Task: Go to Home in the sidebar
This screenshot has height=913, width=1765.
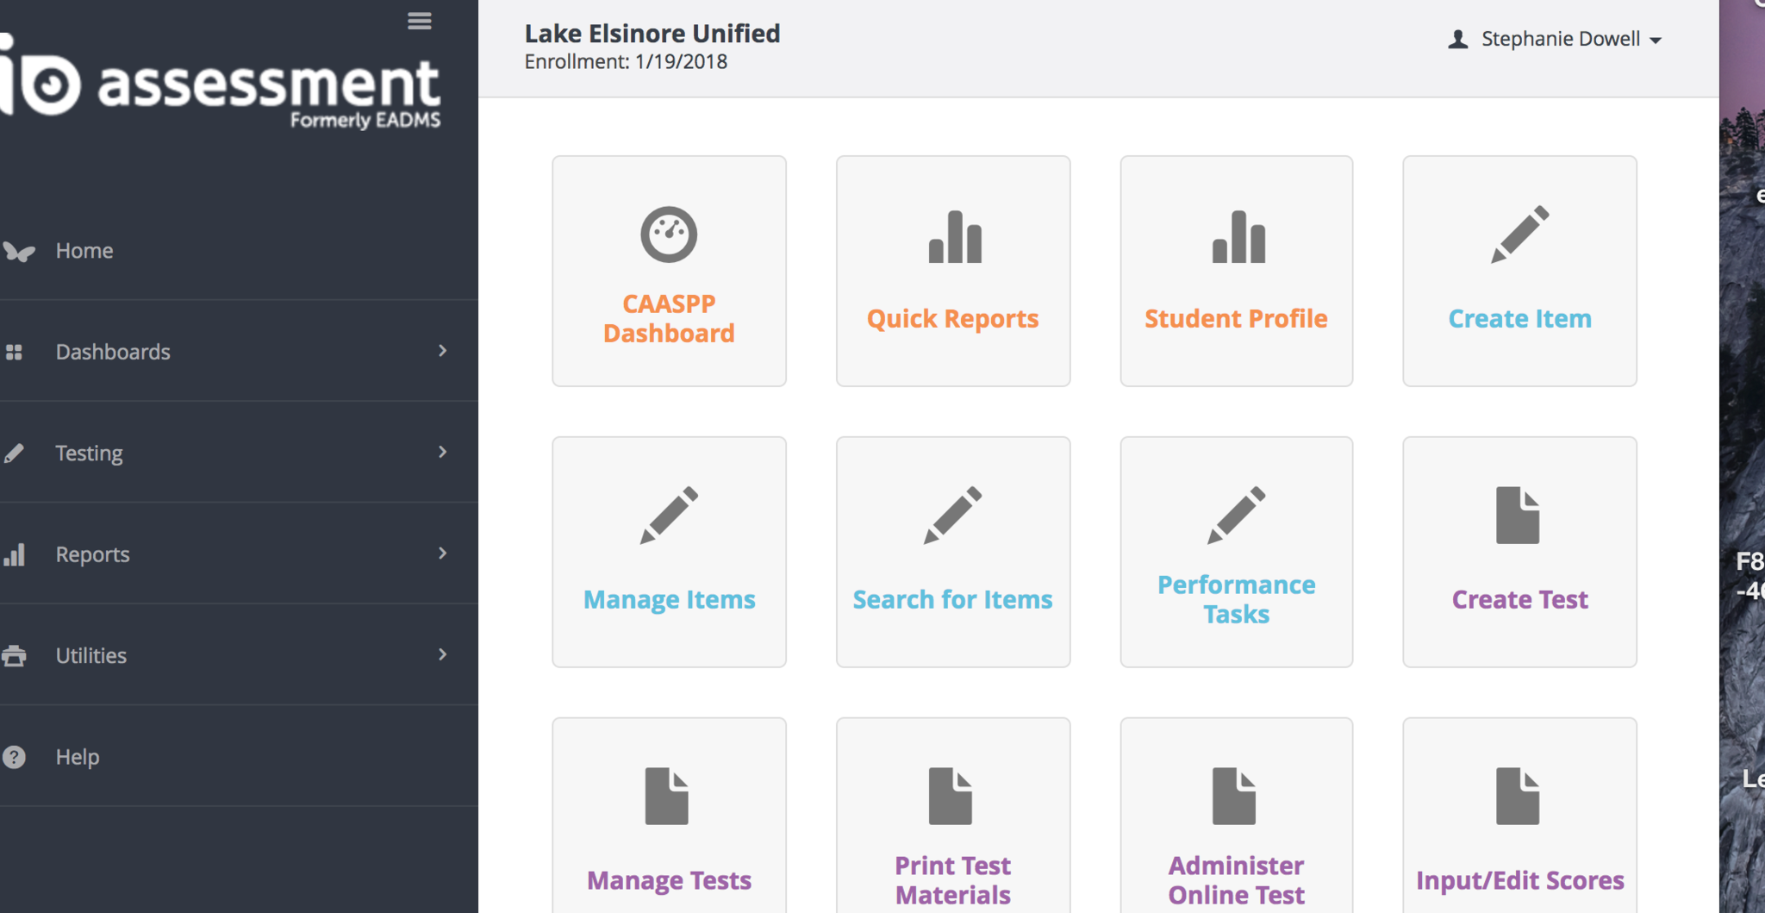Action: pyautogui.click(x=84, y=251)
